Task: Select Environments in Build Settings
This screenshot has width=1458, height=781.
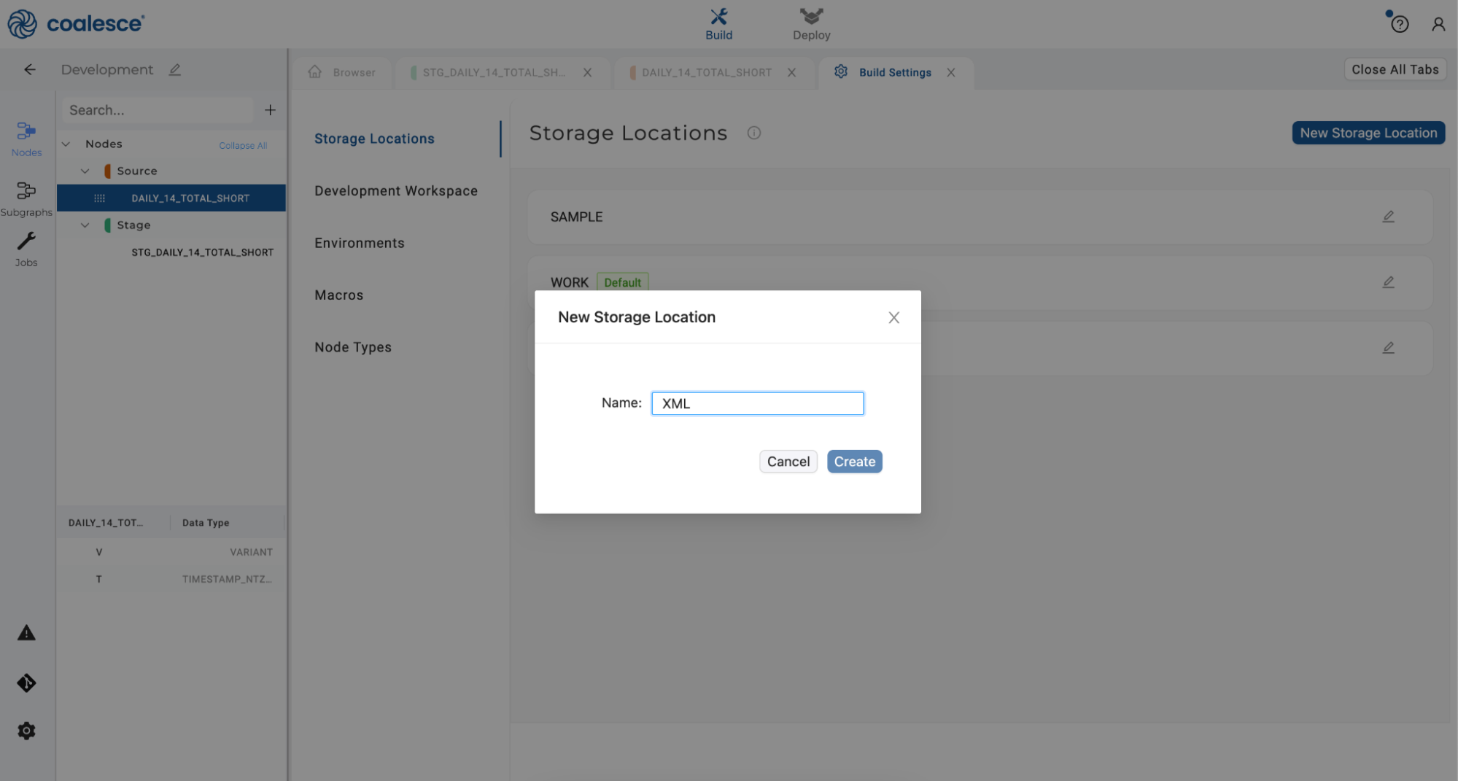Action: point(360,242)
